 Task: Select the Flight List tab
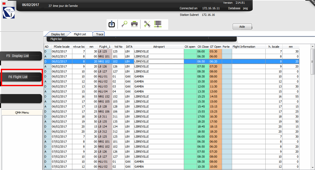click(80, 34)
